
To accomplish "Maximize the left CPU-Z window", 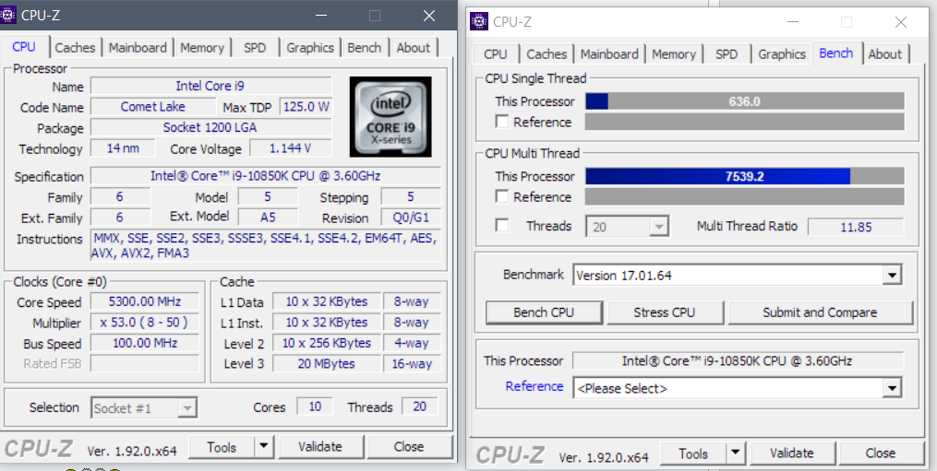I will pyautogui.click(x=375, y=16).
